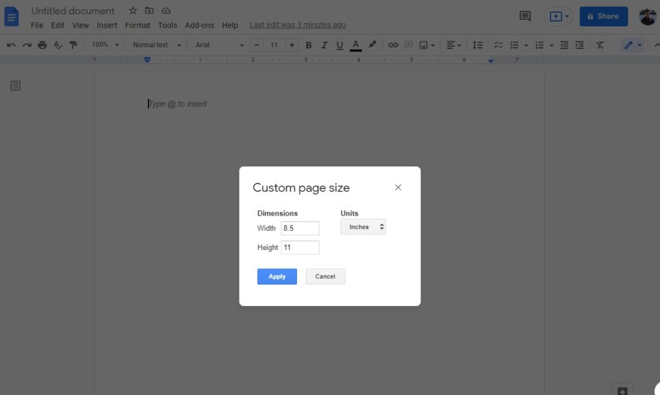Viewport: 660px width, 395px height.
Task: Apply the custom page size
Action: coord(277,276)
